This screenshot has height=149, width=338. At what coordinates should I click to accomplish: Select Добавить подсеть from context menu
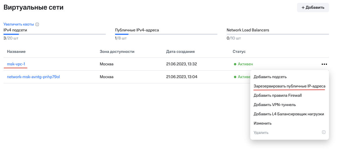(x=270, y=77)
